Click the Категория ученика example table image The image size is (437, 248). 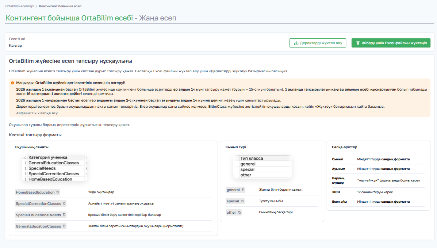click(x=55, y=168)
